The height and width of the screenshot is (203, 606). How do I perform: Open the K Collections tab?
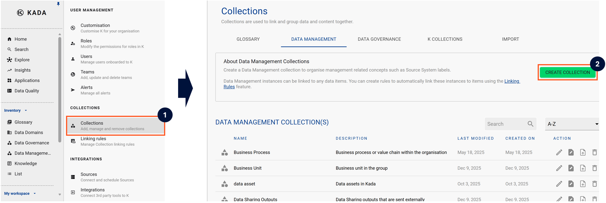click(445, 39)
